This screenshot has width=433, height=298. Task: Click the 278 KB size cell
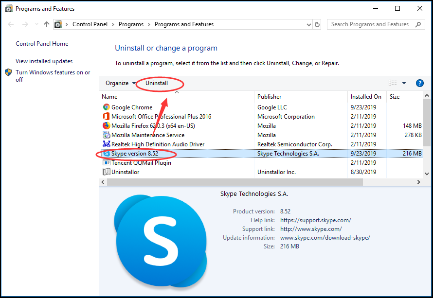413,135
